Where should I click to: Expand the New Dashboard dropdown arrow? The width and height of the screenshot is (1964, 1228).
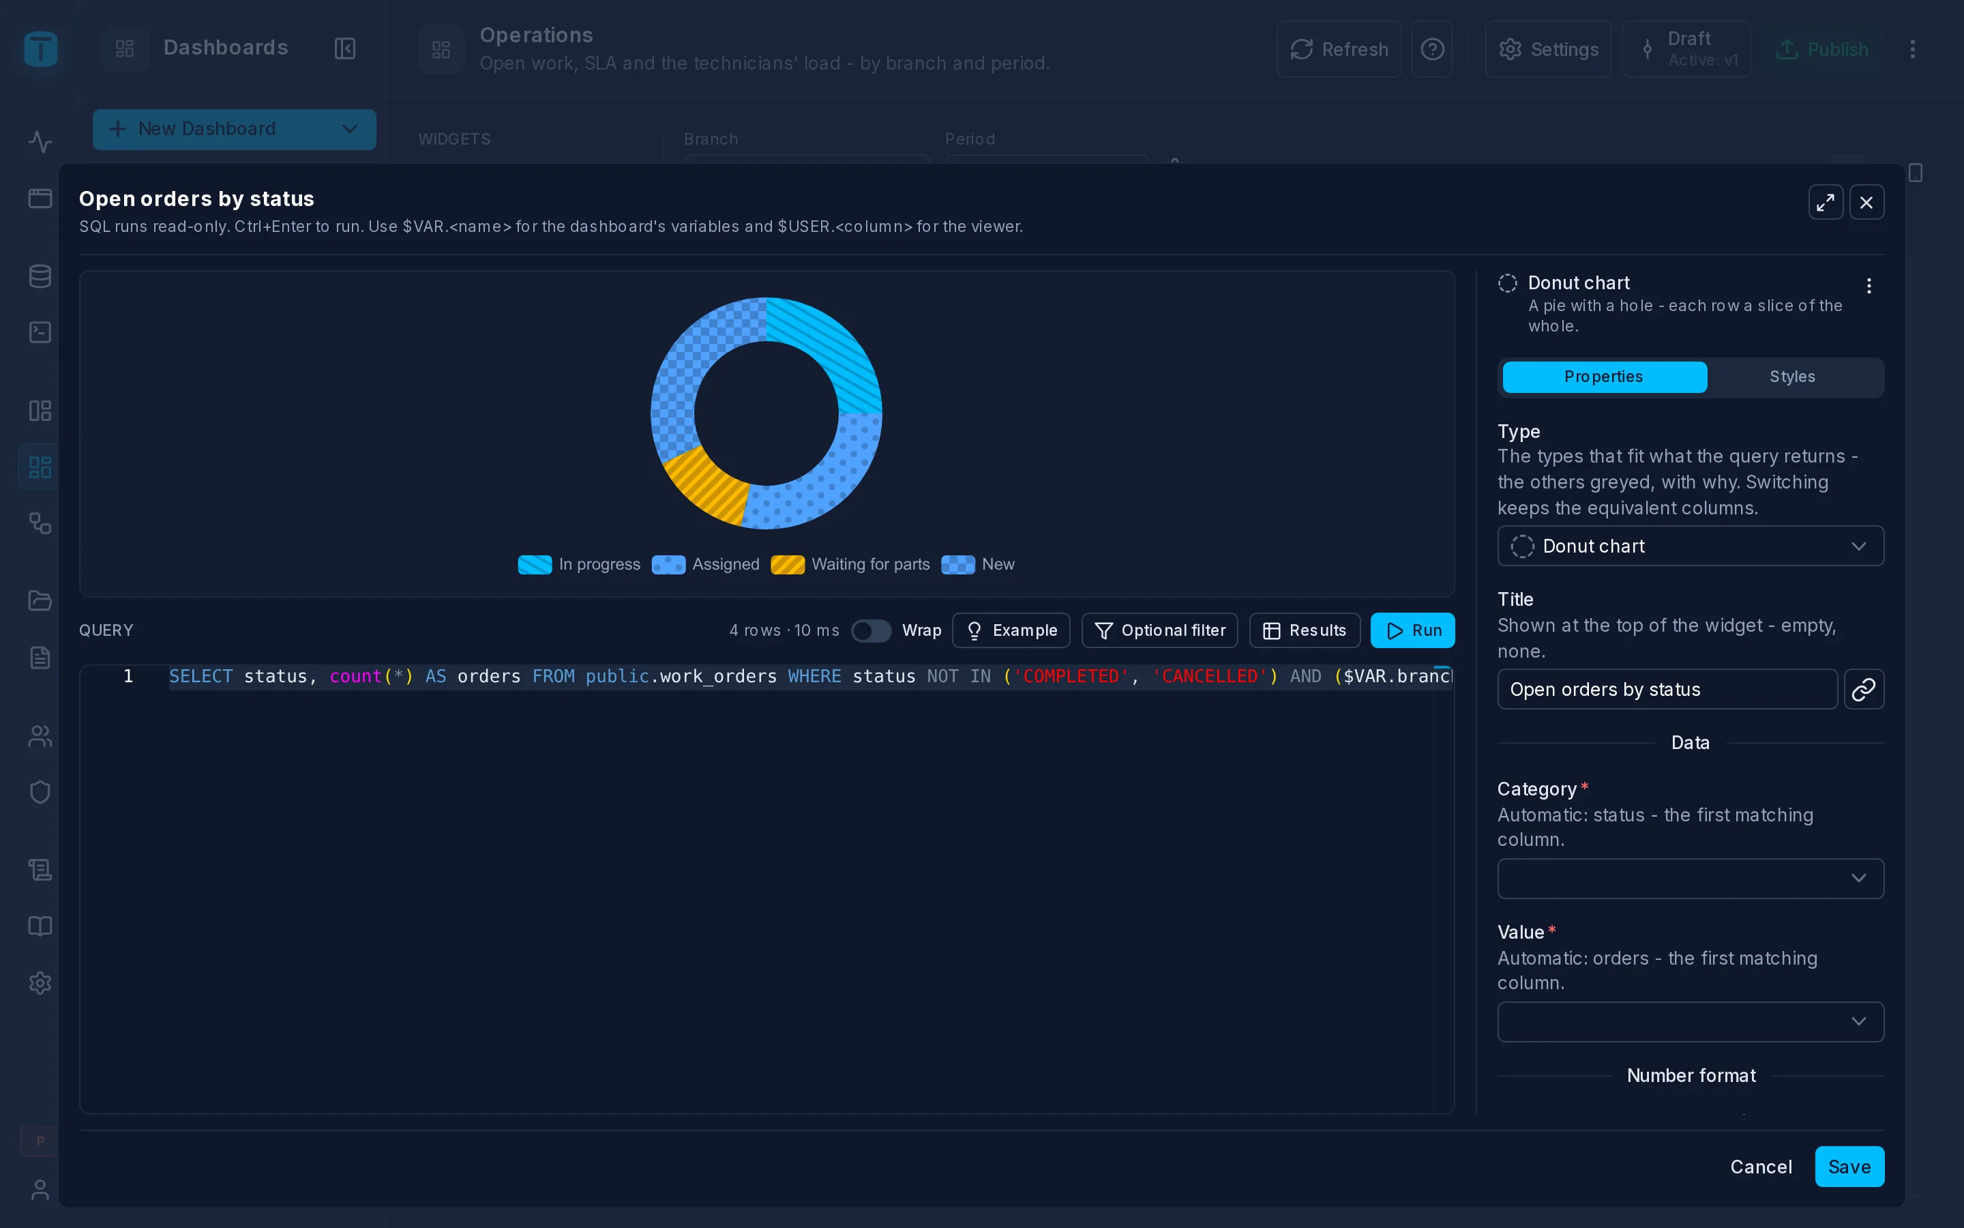tap(350, 129)
